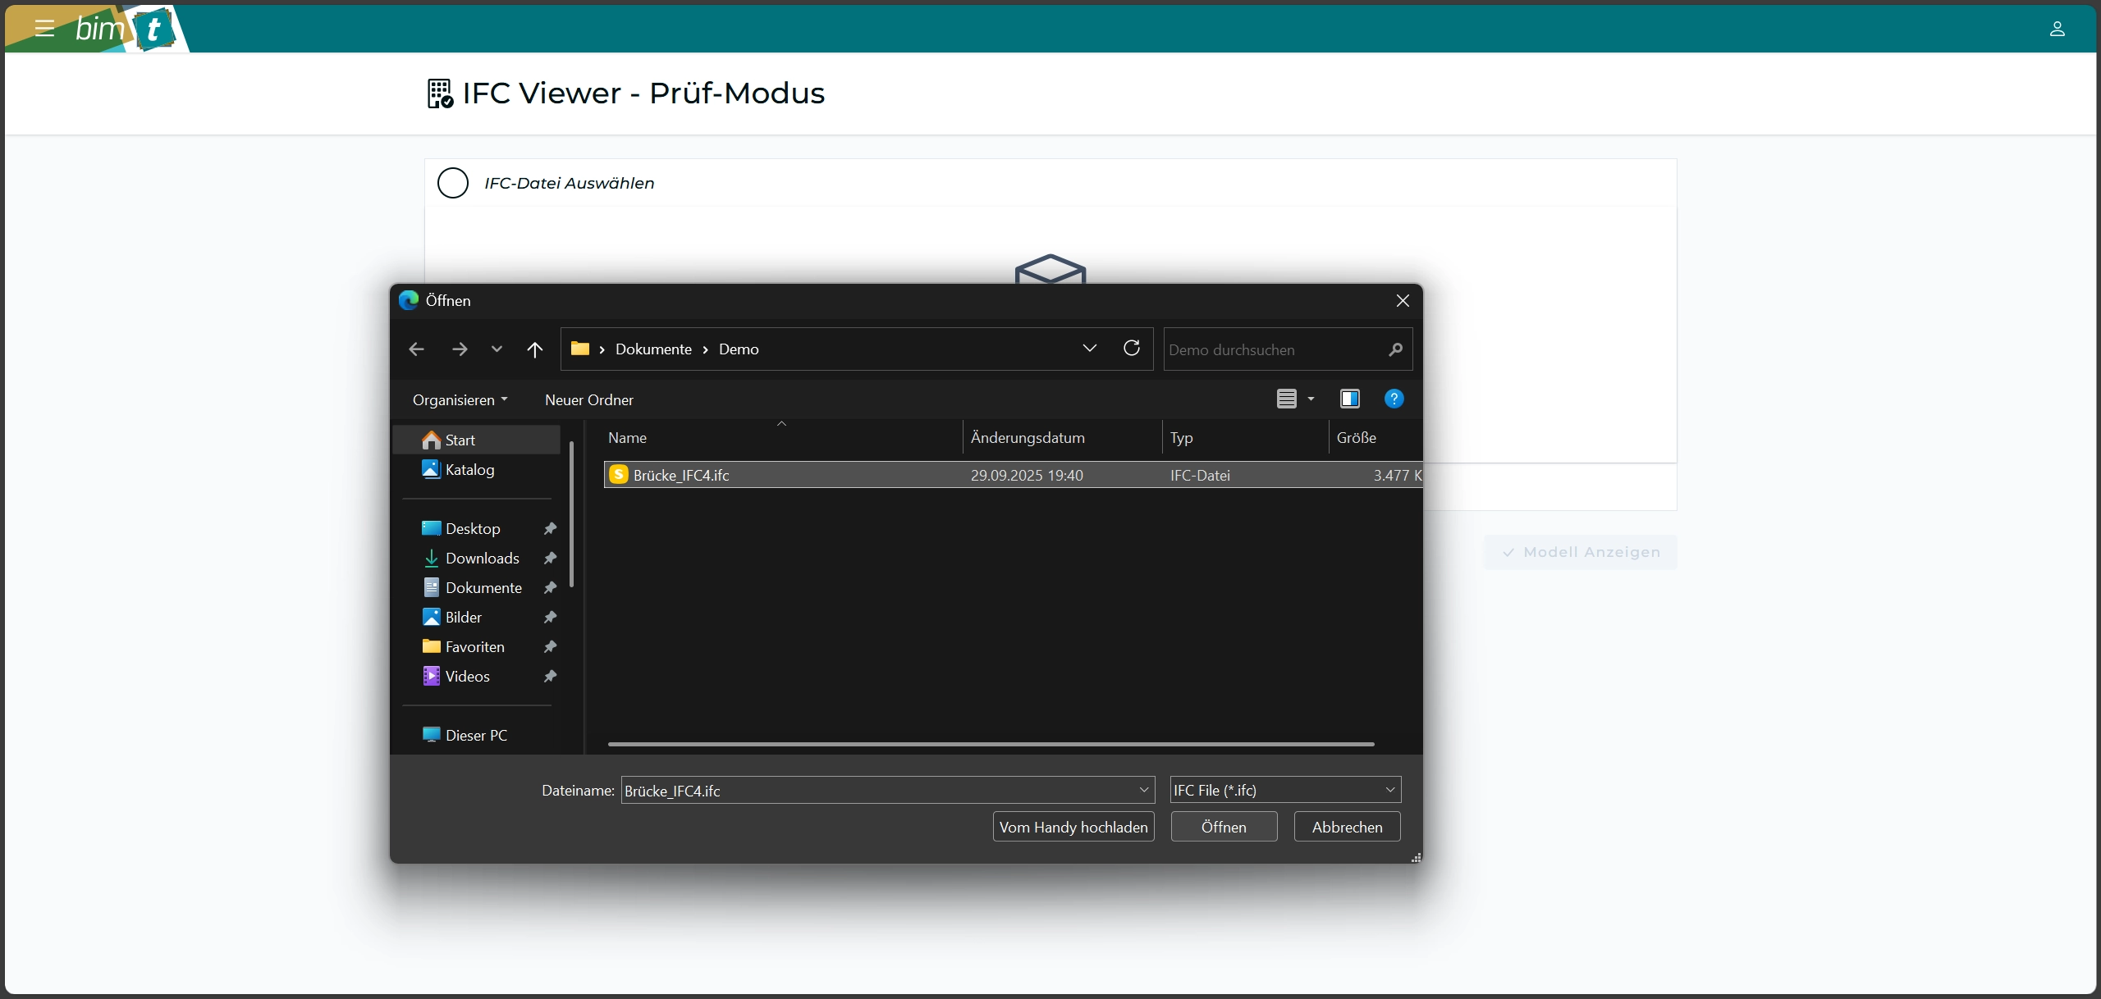The image size is (2101, 999).
Task: Expand the Dateiname suggestions dropdown
Action: (1143, 790)
